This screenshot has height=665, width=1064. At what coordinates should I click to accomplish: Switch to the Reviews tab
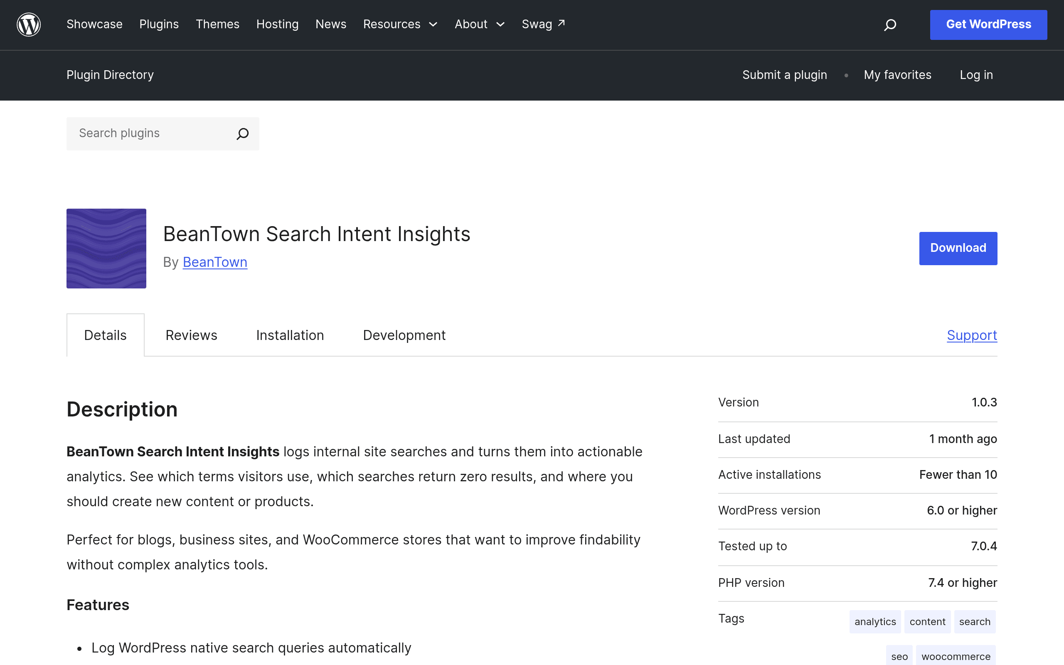tap(191, 335)
